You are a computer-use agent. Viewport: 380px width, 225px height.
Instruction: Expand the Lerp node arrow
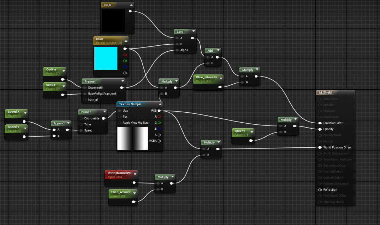coord(194,31)
